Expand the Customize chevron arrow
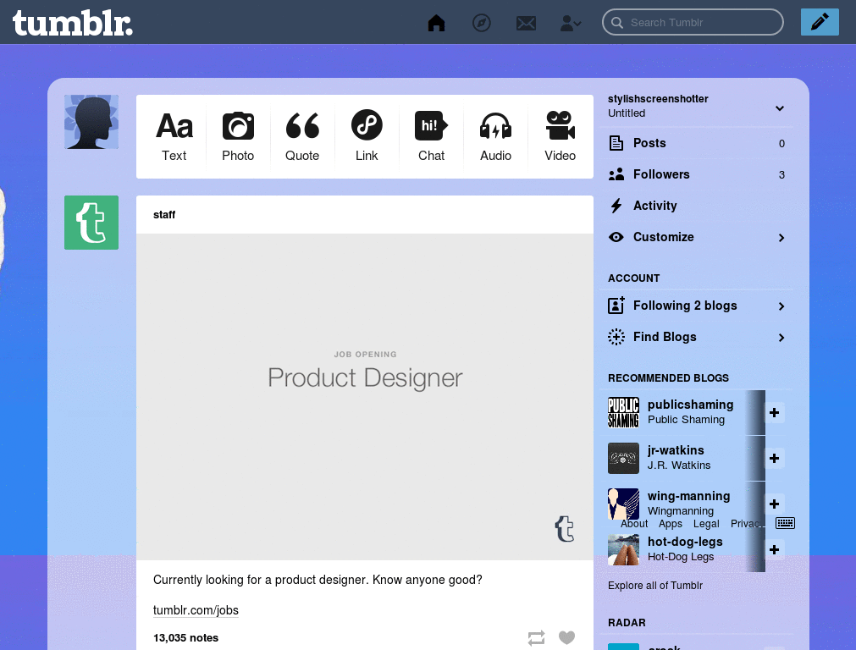This screenshot has height=650, width=867. coord(781,238)
